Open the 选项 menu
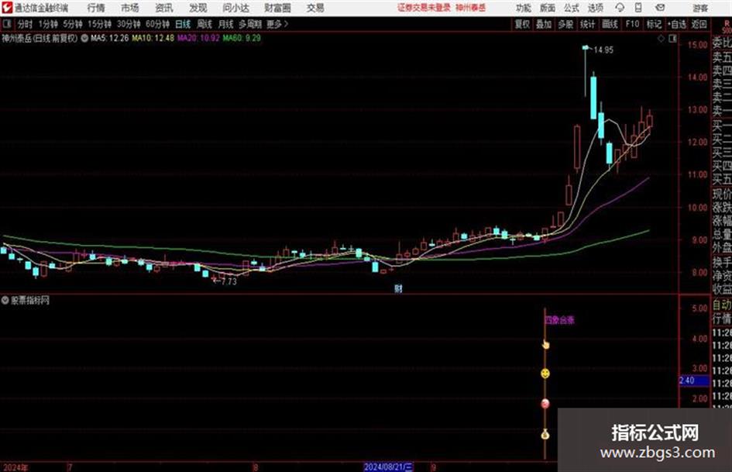This screenshot has width=732, height=472. coord(596,8)
